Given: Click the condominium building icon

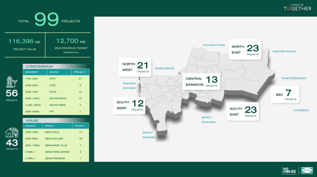Looking at the screenshot, I should coord(12,82).
